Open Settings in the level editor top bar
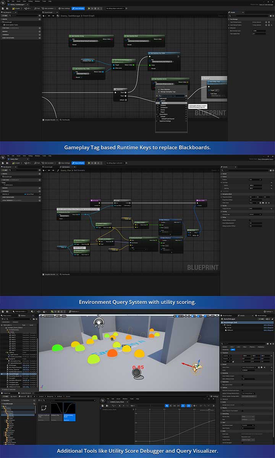This screenshot has height=458, width=275. coord(269,311)
